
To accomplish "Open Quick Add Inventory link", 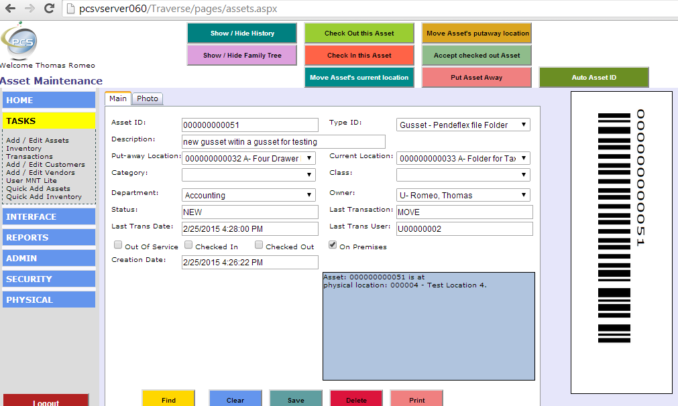I will [44, 196].
